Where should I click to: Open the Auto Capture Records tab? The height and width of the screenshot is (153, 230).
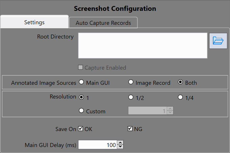point(103,23)
